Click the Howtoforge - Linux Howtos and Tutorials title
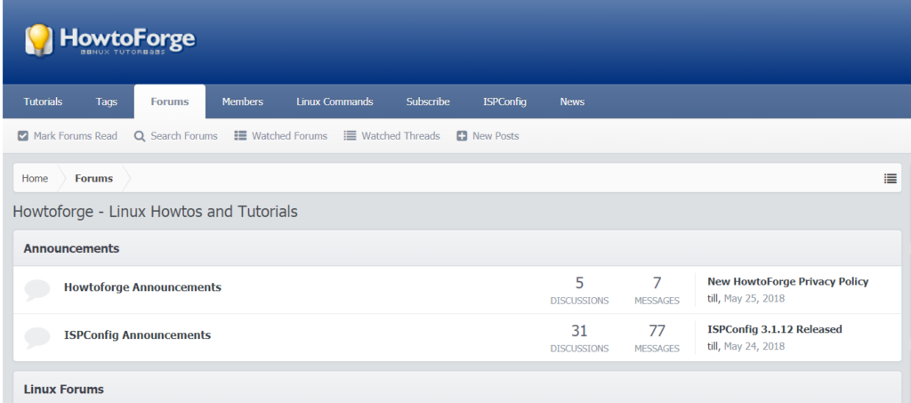This screenshot has width=911, height=403. [155, 212]
